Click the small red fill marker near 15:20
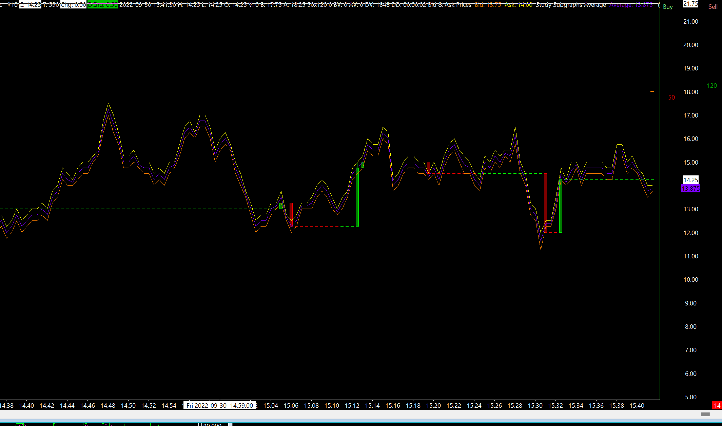The width and height of the screenshot is (722, 426). coord(429,168)
